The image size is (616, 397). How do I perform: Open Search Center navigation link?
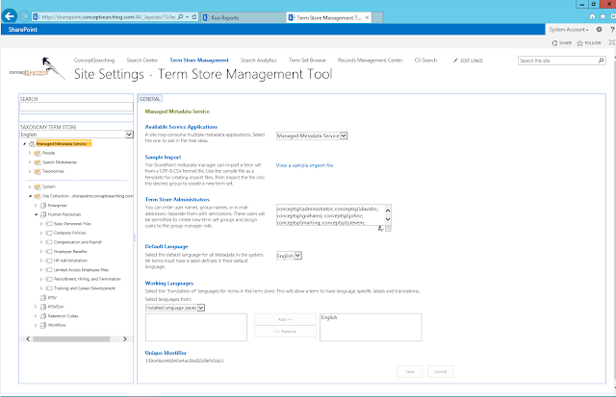(141, 61)
